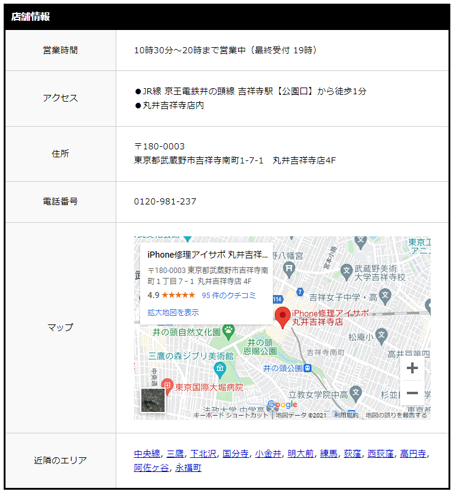Click the iPhone修理アイサポ 丸井吉祥… popup title

[x=207, y=255]
